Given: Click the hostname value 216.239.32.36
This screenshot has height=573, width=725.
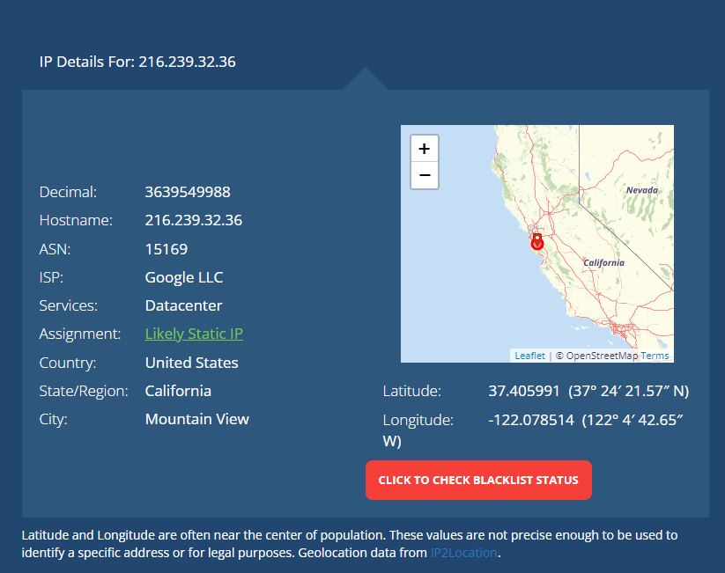Looking at the screenshot, I should pos(193,220).
